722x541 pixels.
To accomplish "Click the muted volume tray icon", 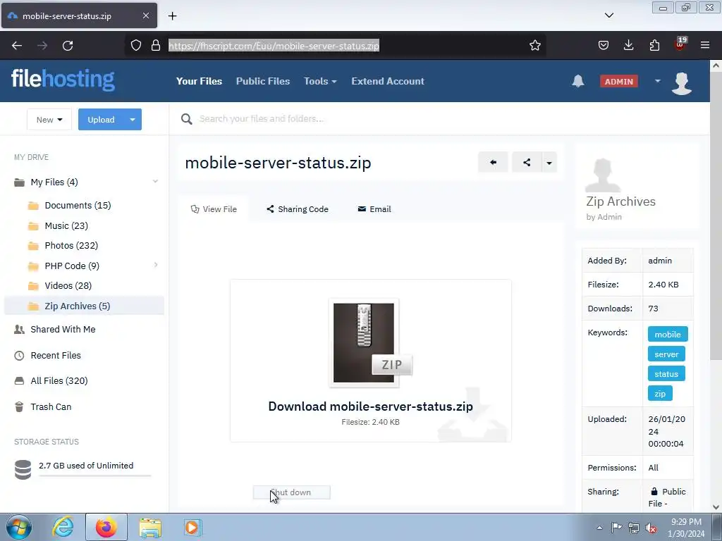I will [x=651, y=528].
